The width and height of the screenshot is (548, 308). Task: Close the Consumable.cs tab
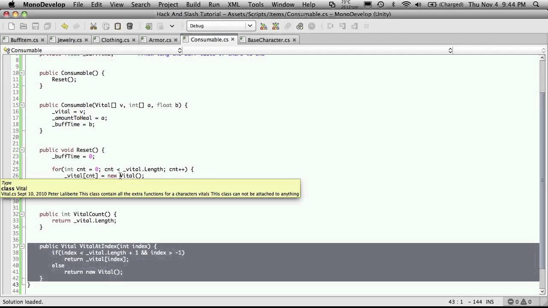(233, 39)
